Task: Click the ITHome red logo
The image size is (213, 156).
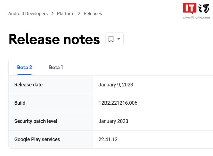Action: tap(190, 9)
